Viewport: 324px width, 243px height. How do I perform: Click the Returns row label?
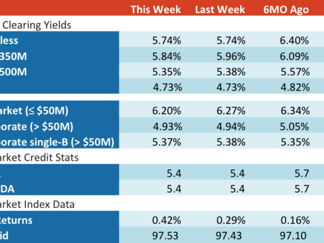click(16, 220)
